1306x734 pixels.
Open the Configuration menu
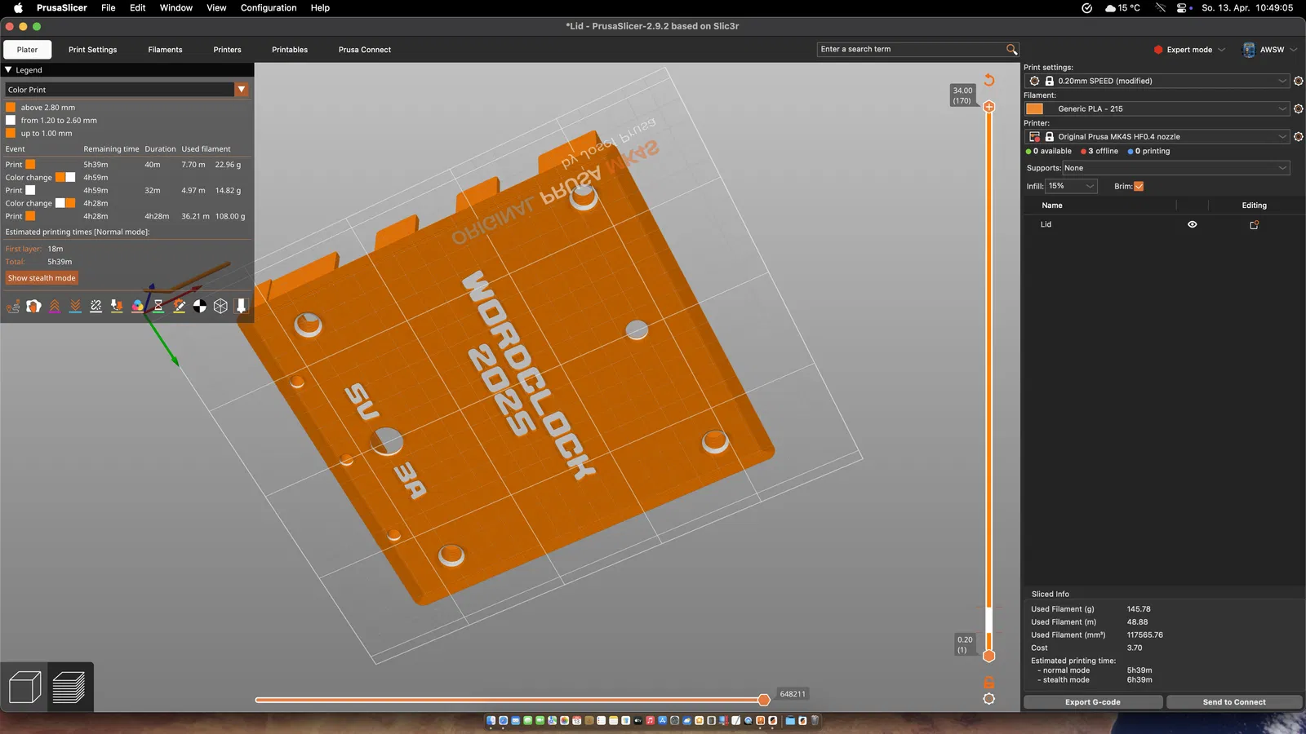pos(269,8)
